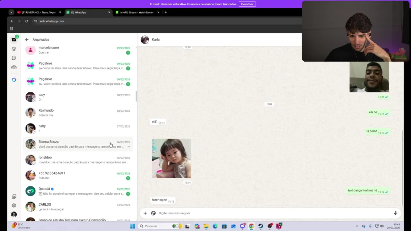Open the tab search dropdown arrow
The width and height of the screenshot is (411, 231).
point(12,12)
